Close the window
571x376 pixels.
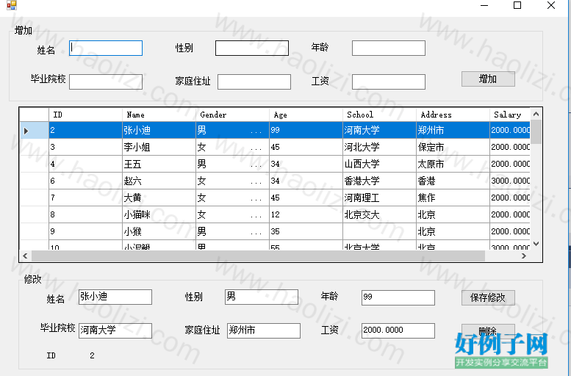551,5
